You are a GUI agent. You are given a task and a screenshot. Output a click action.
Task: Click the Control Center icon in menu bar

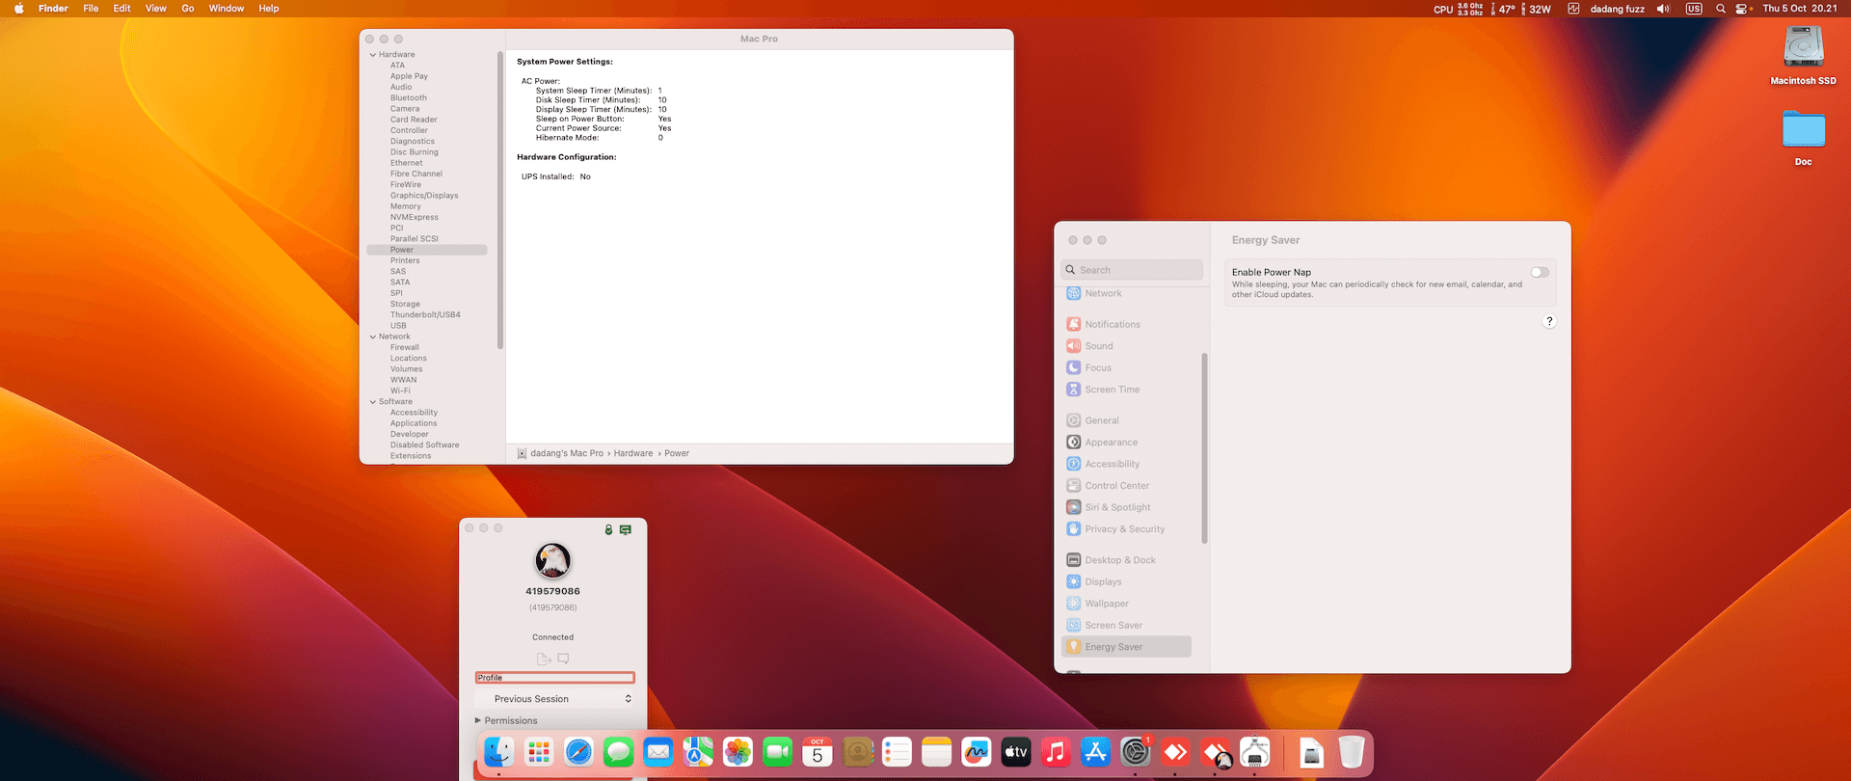1742,9
